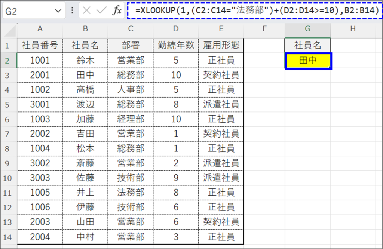Screen dimensions: 383x249
Task: Click the Name Box displaying G2
Action: [26, 10]
